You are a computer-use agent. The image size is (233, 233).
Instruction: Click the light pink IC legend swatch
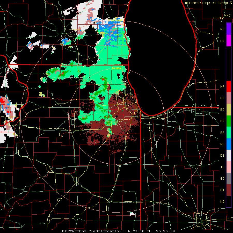[x=229, y=167]
